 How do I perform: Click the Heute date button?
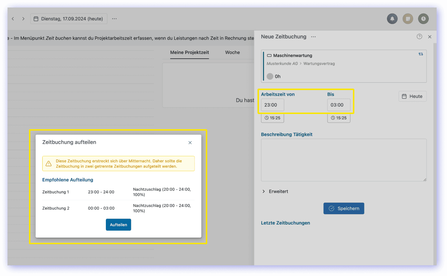pos(412,96)
